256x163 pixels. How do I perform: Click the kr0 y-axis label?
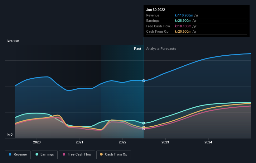(10, 134)
